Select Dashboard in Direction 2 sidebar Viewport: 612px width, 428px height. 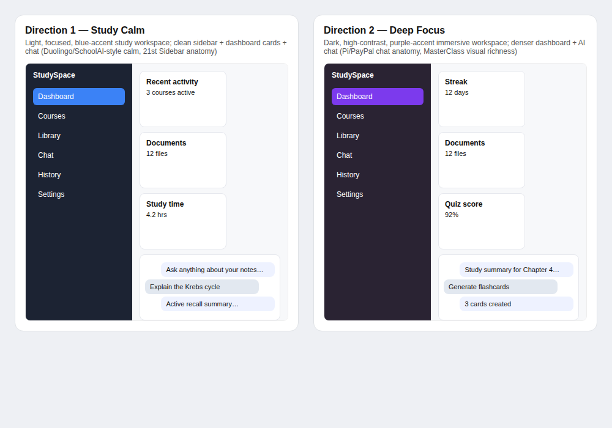(x=378, y=97)
